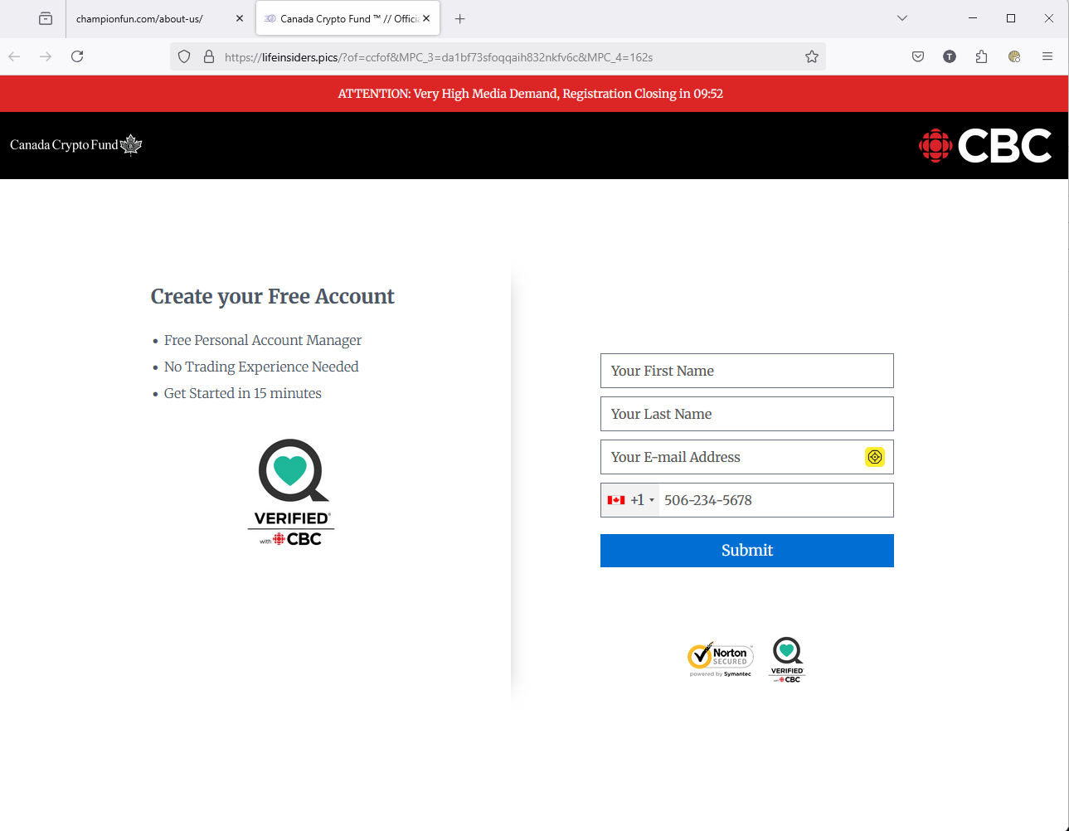Click the Create your Free Account heading
Viewport: 1069px width, 831px height.
(273, 297)
